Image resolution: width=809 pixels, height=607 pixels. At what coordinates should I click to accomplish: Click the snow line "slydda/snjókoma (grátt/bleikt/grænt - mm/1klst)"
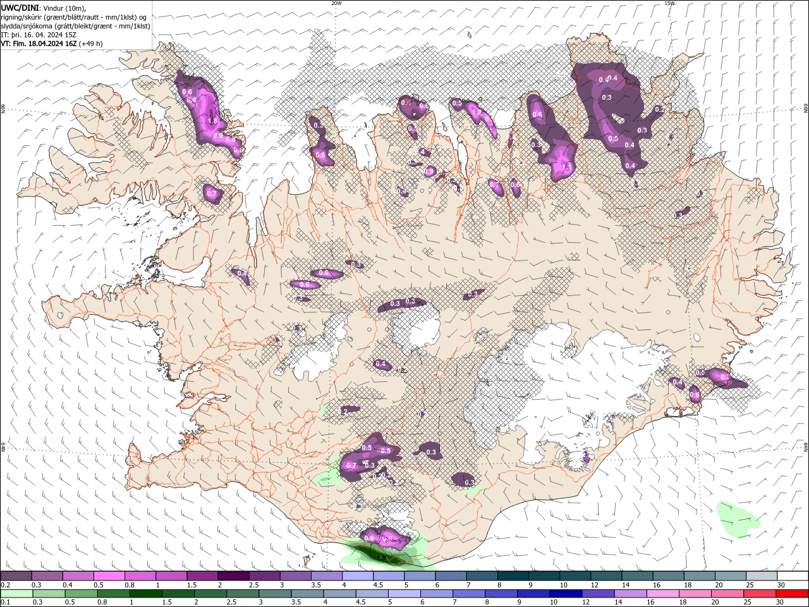pyautogui.click(x=75, y=26)
